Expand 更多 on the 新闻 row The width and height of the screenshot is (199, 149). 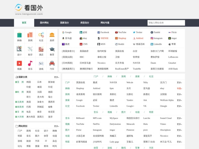pyautogui.click(x=179, y=94)
